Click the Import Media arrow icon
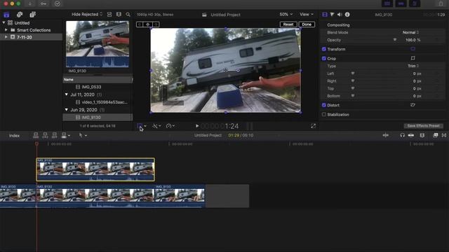The height and width of the screenshot is (252, 449). pos(29,3)
